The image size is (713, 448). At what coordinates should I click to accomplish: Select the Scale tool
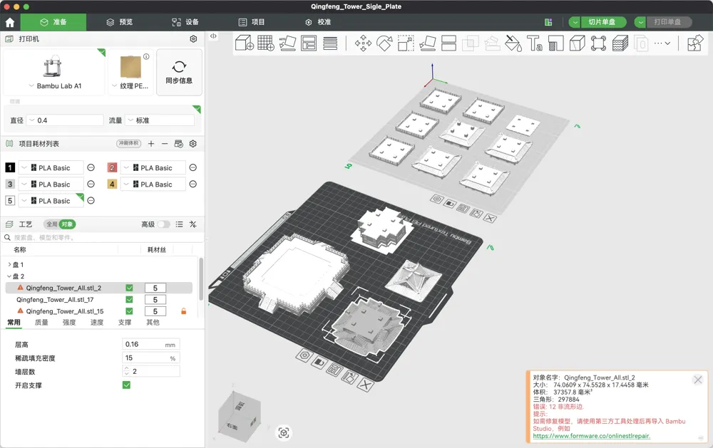click(406, 43)
